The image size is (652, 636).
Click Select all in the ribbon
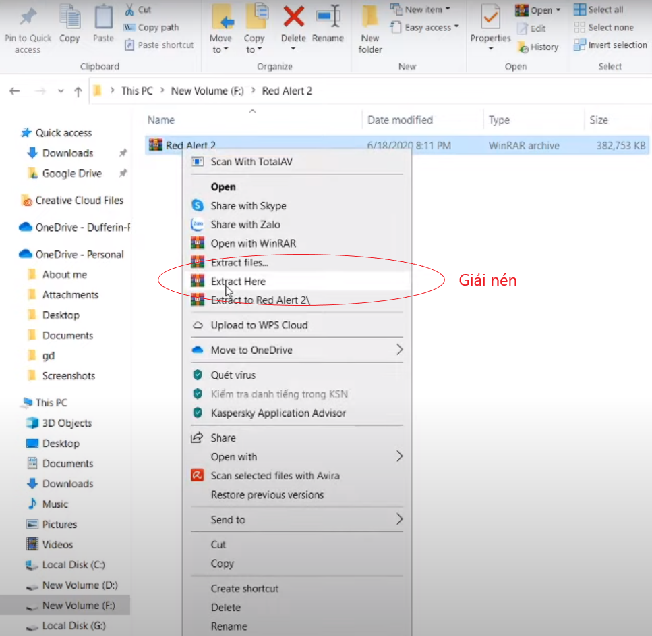(598, 9)
